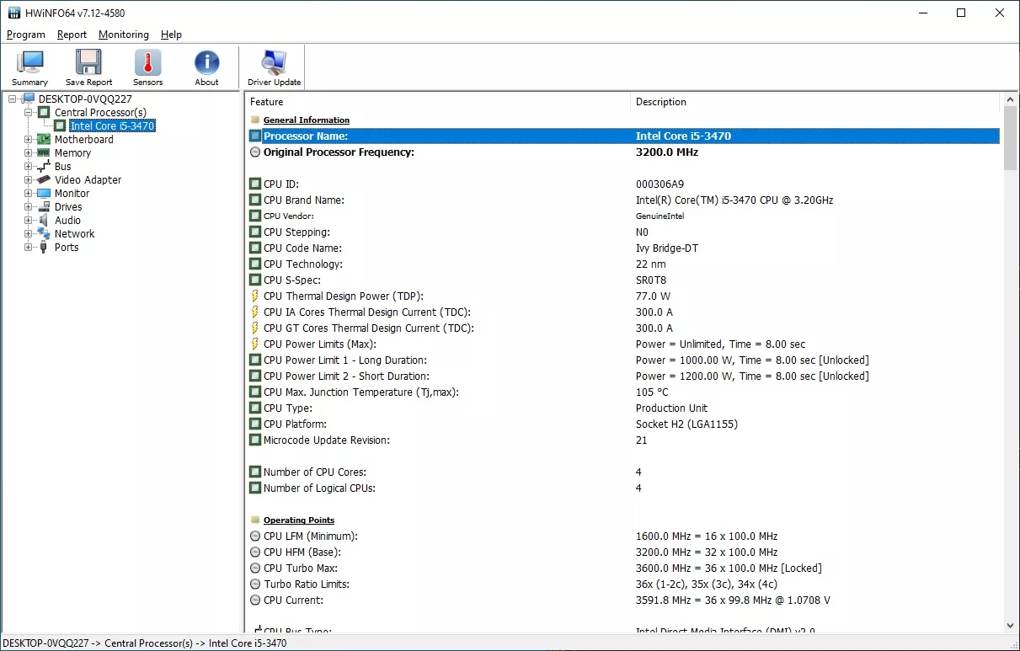Open the Help menu
This screenshot has height=651, width=1020.
[171, 35]
